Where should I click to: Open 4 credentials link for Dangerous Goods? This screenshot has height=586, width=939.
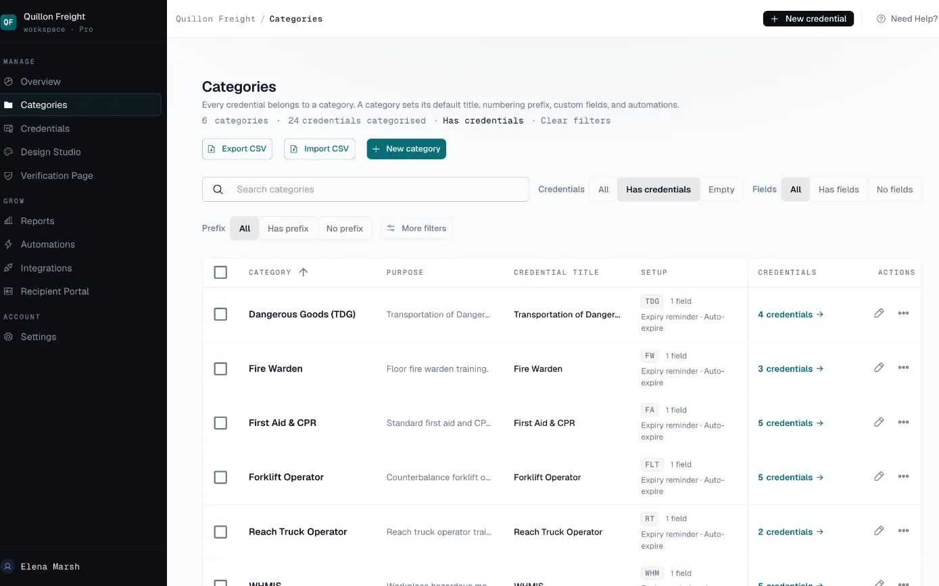(790, 315)
